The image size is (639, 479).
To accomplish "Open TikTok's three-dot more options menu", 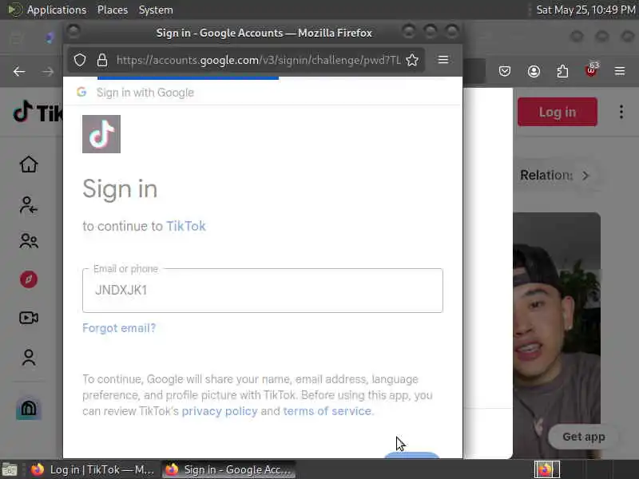I will [621, 112].
